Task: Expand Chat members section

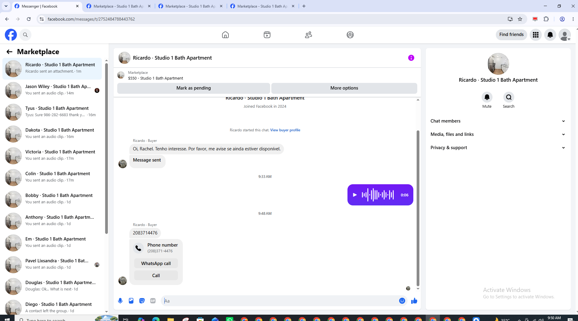Action: 498,121
